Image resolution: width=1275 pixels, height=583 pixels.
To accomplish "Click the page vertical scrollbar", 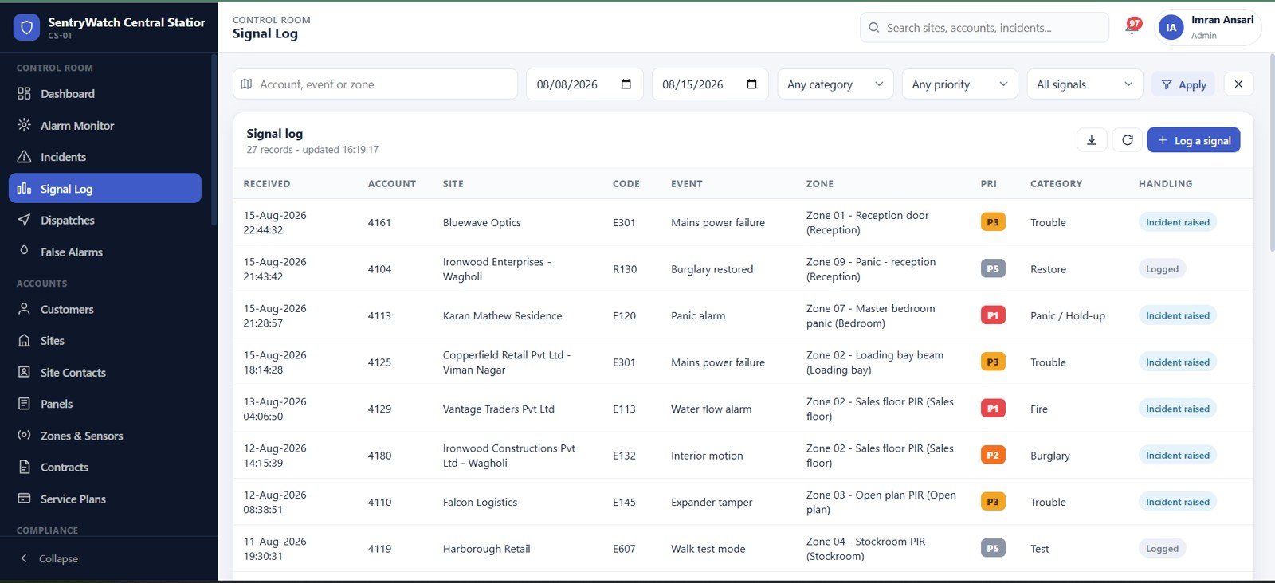I will [x=1271, y=151].
